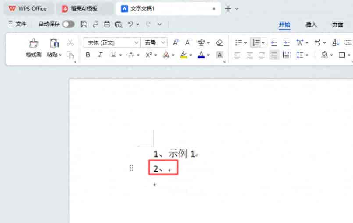This screenshot has height=223, width=353.
Task: Decrease paragraph indent
Action: pyautogui.click(x=274, y=42)
